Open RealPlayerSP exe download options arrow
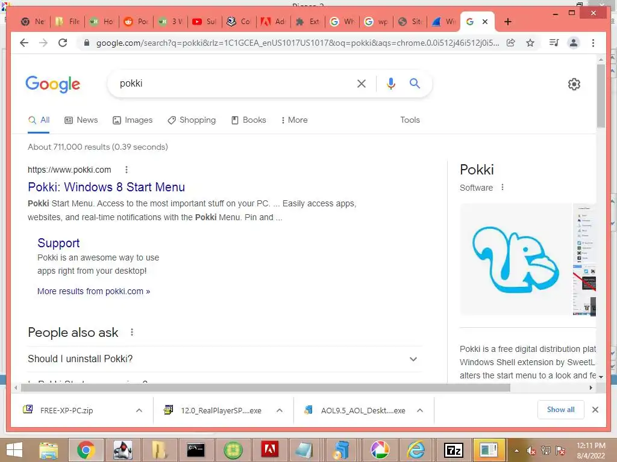Image resolution: width=617 pixels, height=462 pixels. [280, 410]
